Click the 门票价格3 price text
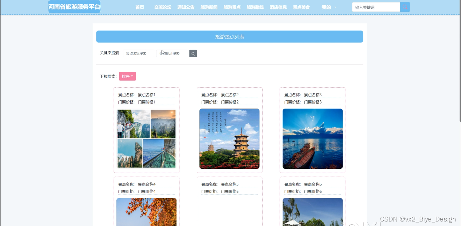The height and width of the screenshot is (226, 461). click(x=313, y=102)
